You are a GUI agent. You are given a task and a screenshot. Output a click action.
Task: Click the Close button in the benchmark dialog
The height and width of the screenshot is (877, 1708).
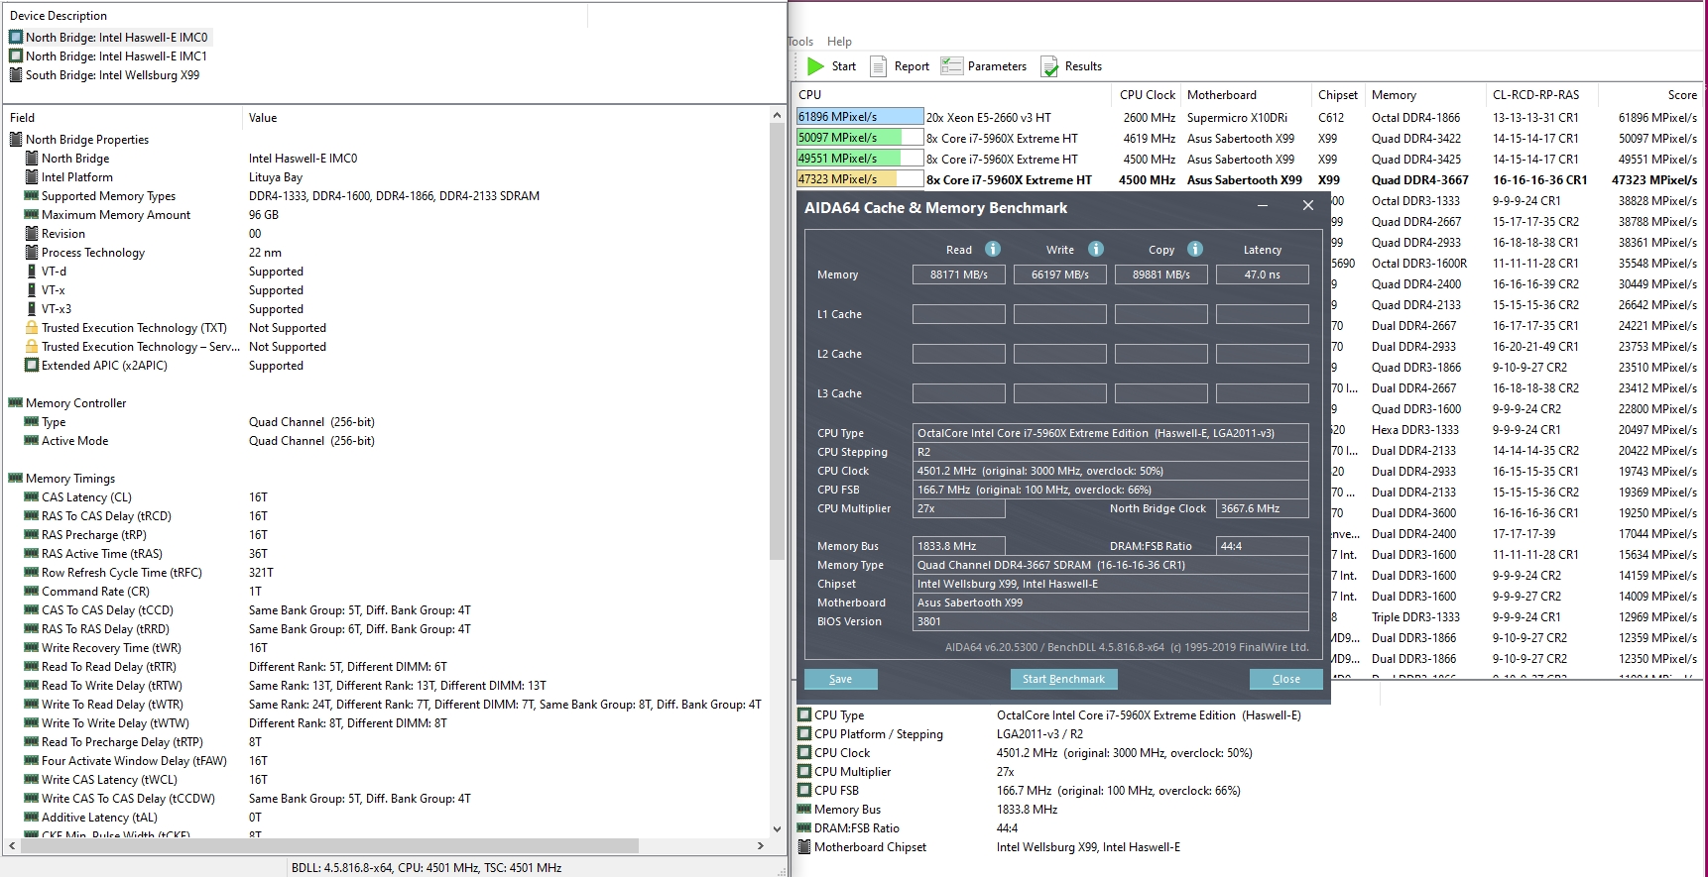click(1286, 679)
